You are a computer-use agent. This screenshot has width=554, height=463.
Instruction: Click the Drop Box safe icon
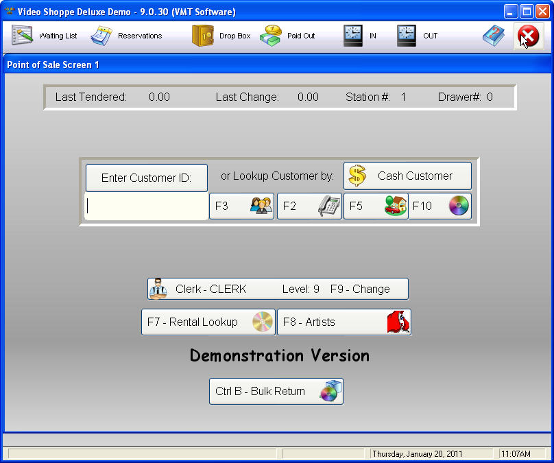point(203,36)
